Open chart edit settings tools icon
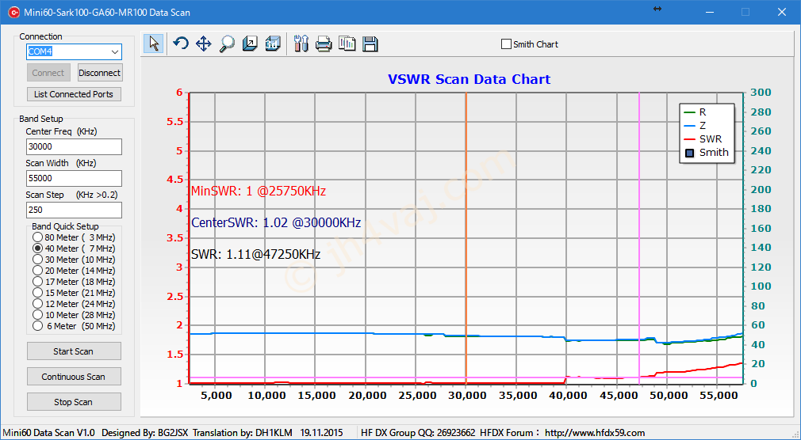 301,44
